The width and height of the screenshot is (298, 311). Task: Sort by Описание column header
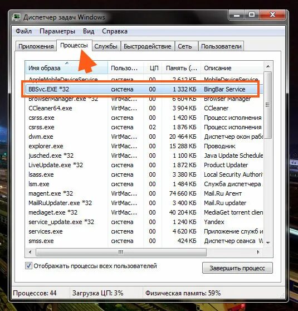pos(232,68)
